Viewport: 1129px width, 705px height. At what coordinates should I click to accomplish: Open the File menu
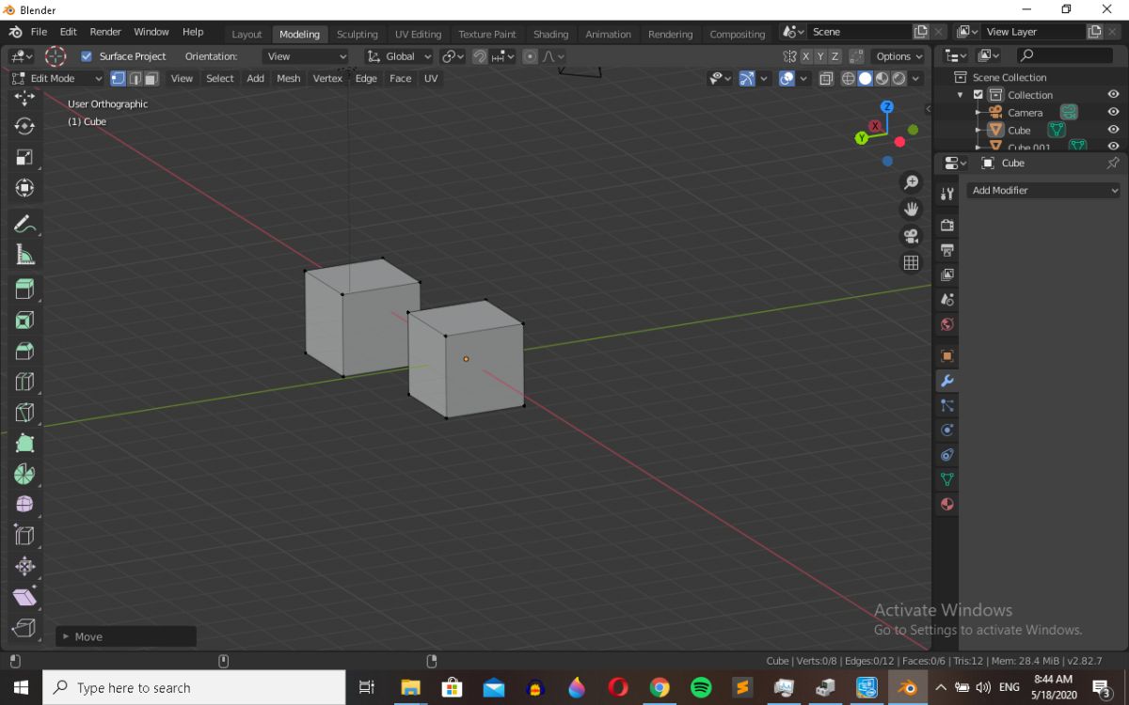[39, 32]
